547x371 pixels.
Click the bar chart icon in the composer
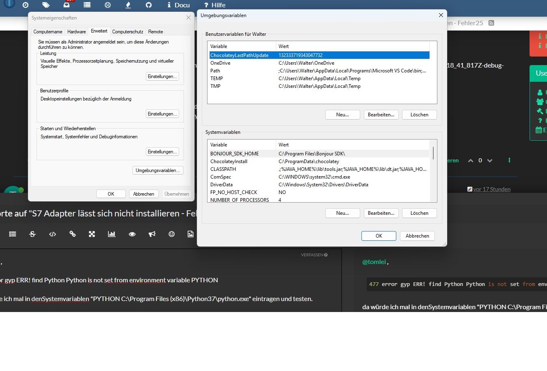(x=112, y=234)
